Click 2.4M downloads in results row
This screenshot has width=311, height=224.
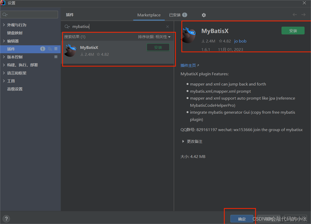pyautogui.click(x=87, y=54)
